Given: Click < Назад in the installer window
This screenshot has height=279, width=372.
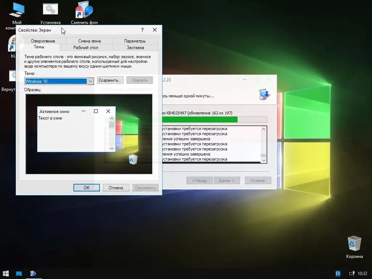Looking at the screenshot, I should click(199, 181).
